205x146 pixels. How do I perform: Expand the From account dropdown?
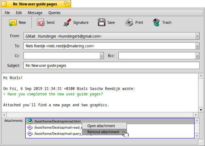point(197,36)
